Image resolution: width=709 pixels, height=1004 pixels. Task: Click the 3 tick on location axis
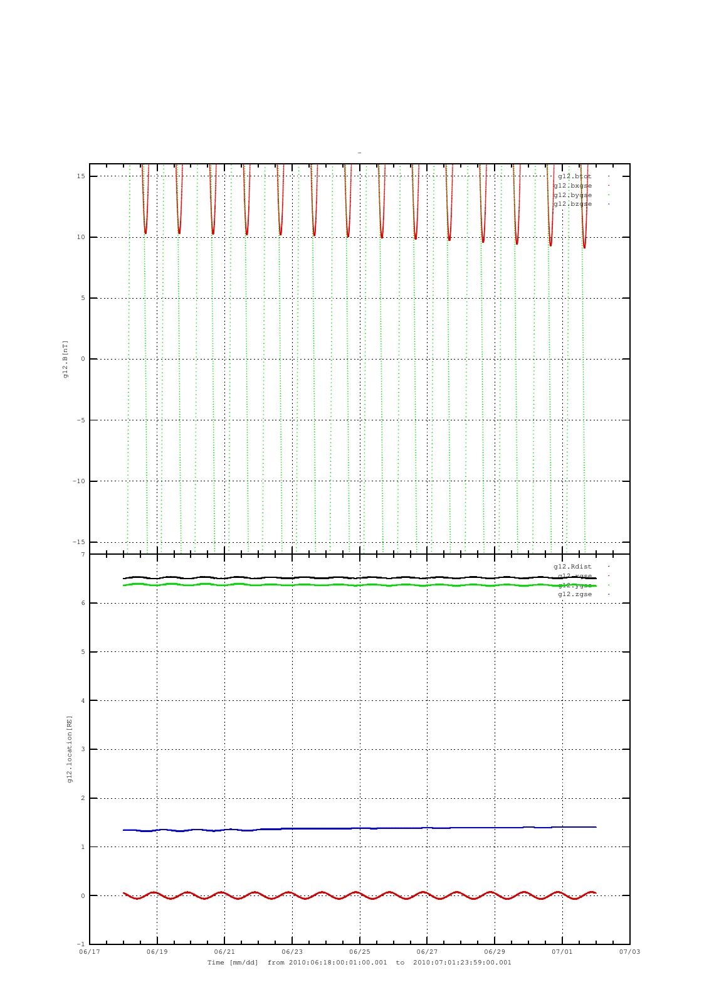point(83,749)
